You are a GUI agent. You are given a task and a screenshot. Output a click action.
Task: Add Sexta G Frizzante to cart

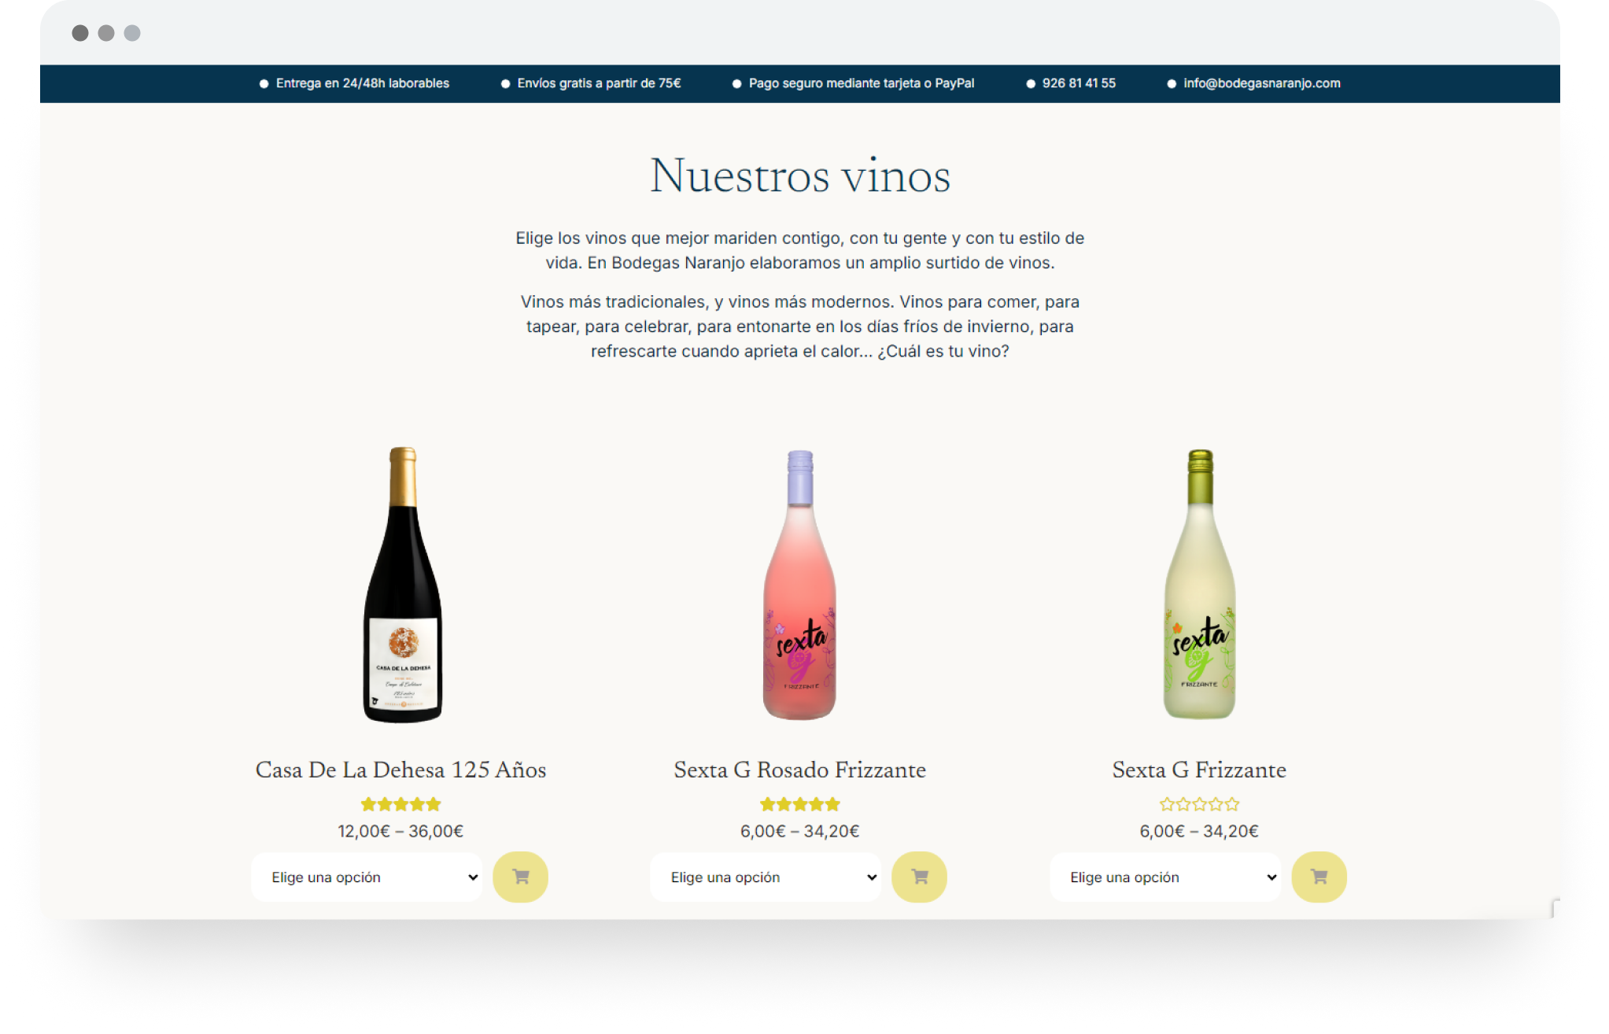pyautogui.click(x=1319, y=877)
